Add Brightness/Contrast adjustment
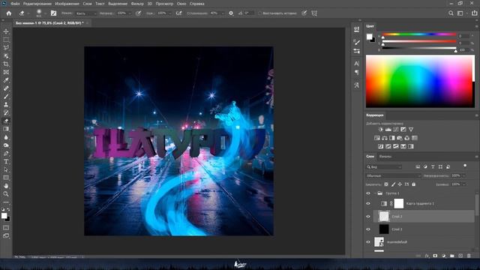Viewport: 480px width, 270px height. 380,130
